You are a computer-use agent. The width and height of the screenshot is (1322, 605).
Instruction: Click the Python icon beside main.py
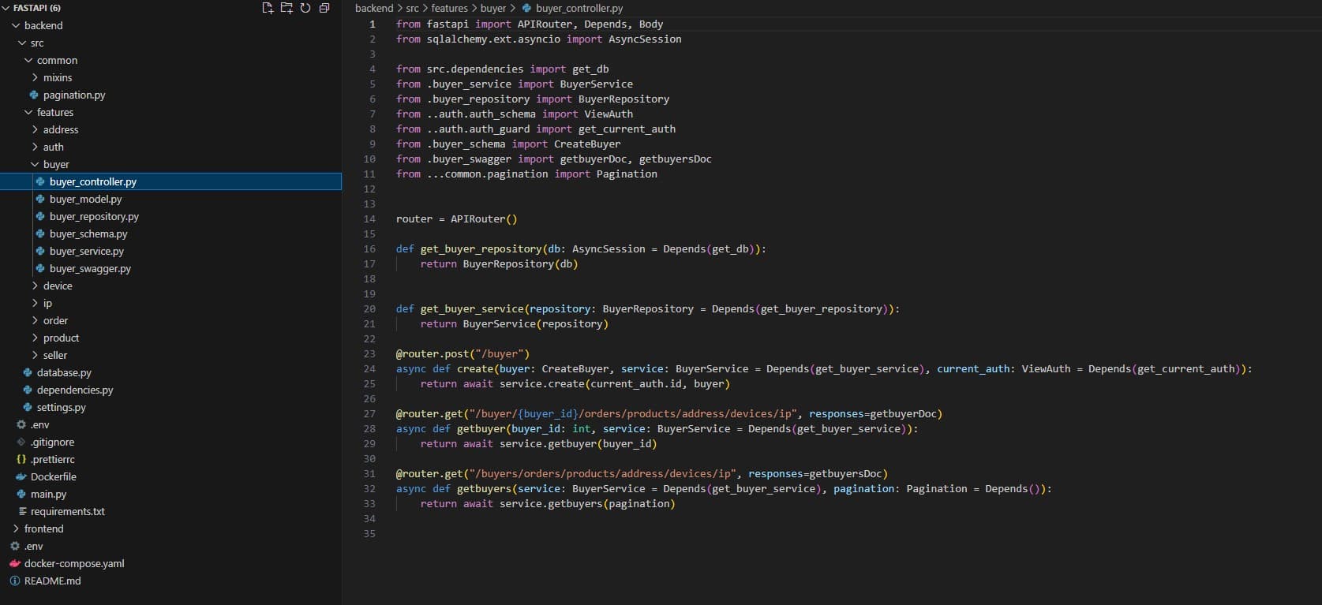click(x=21, y=494)
